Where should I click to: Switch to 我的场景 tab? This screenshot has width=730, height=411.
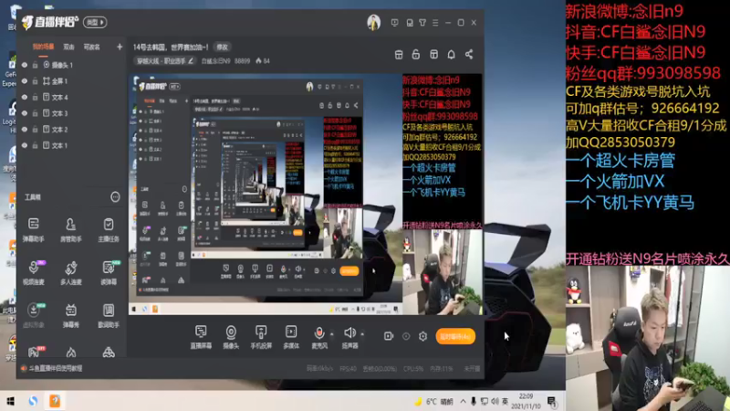(x=43, y=47)
